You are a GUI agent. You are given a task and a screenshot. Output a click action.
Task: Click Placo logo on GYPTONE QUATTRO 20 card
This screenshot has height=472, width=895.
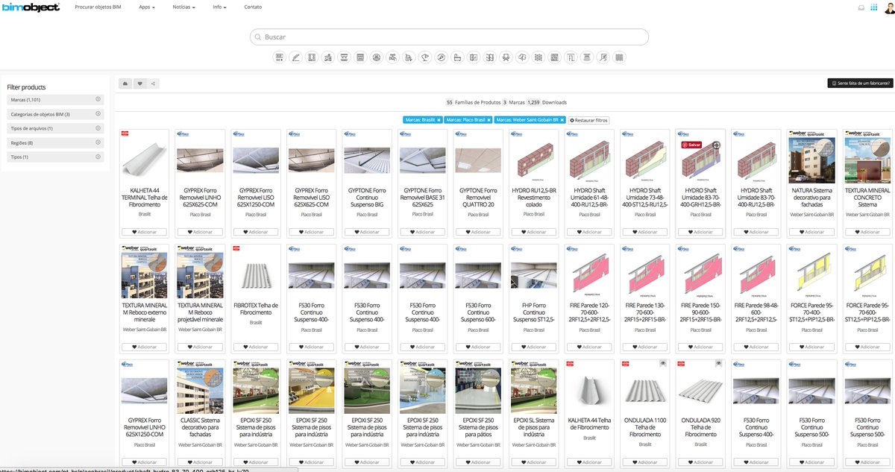[x=462, y=134]
